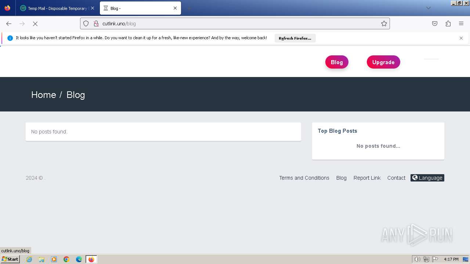The height and width of the screenshot is (264, 470).
Task: Select the Firefox taskbar button
Action: pyautogui.click(x=91, y=259)
